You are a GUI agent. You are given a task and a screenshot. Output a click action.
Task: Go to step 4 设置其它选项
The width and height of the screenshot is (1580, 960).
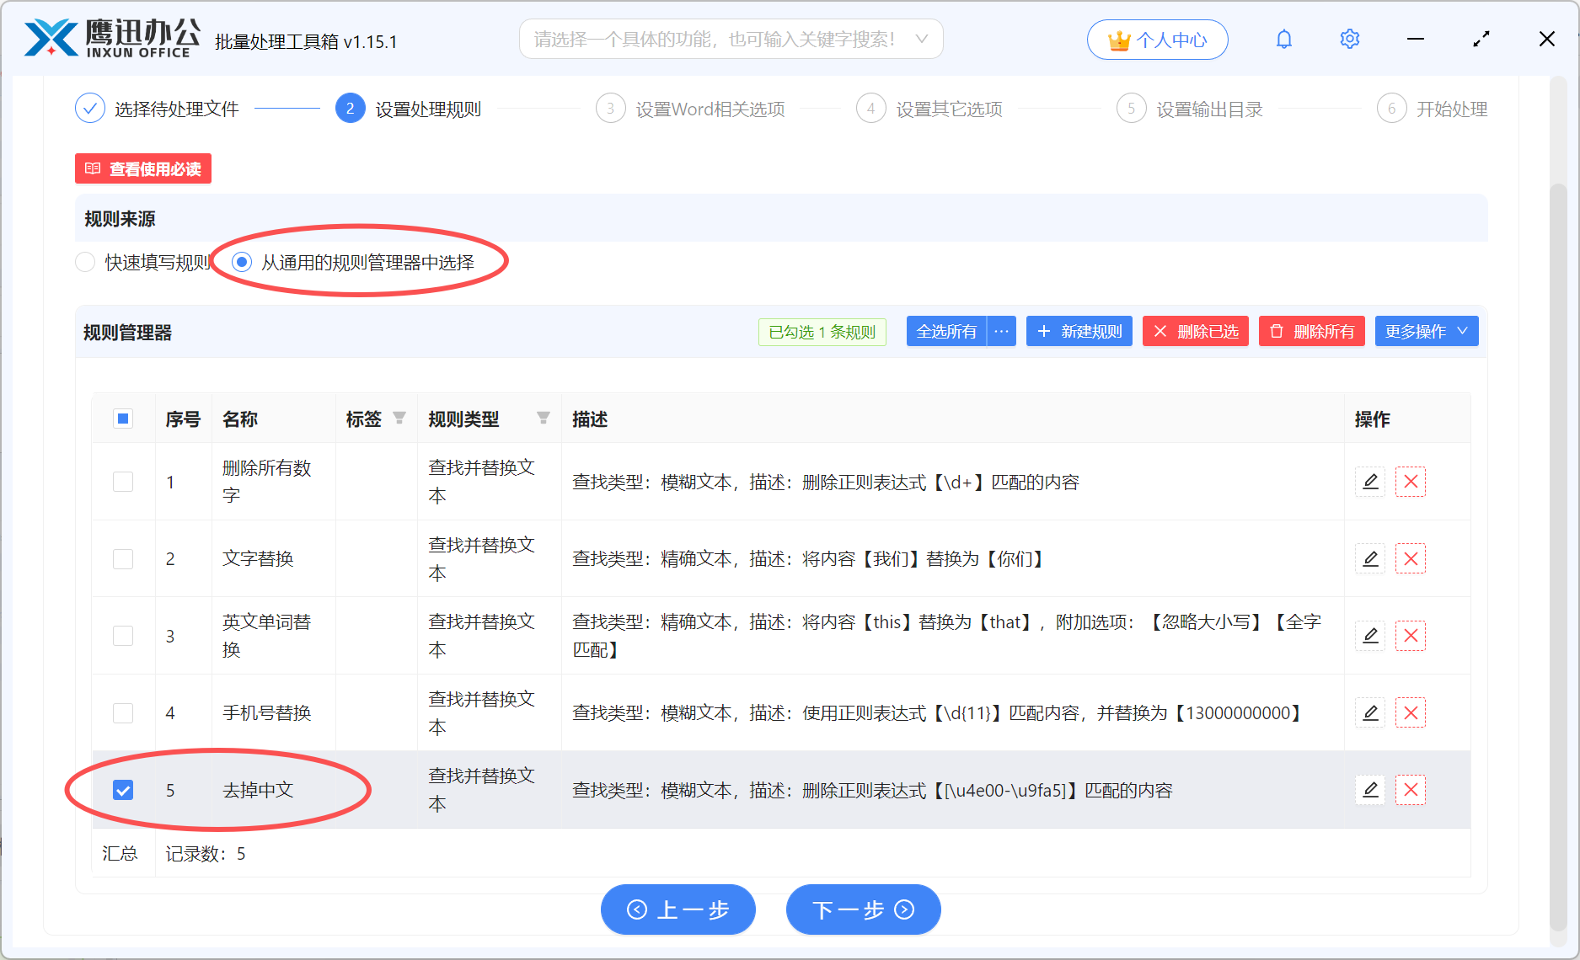(929, 109)
